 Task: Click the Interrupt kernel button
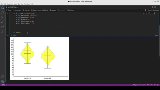coord(61,10)
